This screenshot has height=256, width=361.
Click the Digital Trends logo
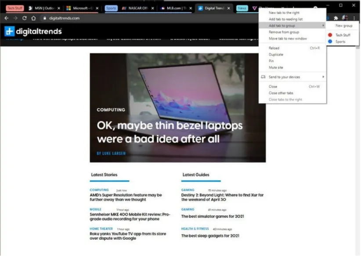(33, 31)
